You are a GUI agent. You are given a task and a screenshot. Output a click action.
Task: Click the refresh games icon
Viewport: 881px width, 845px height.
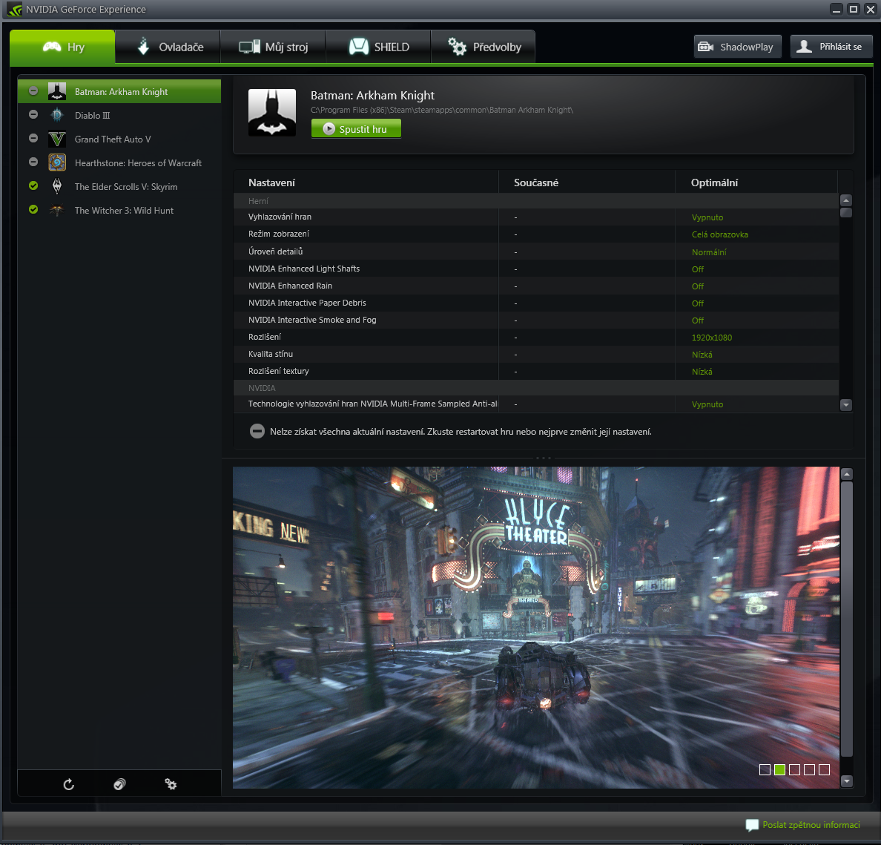[68, 784]
